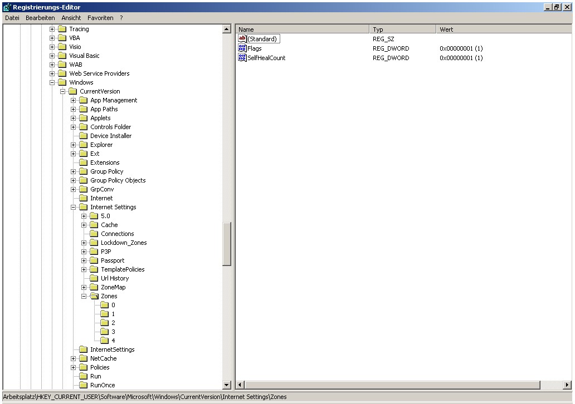Viewport: 575px width, 404px height.
Task: Click the Device Installer folder icon
Action: (x=84, y=136)
